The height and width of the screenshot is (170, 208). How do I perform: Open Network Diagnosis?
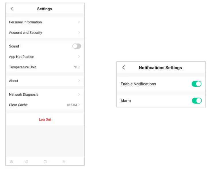[24, 94]
